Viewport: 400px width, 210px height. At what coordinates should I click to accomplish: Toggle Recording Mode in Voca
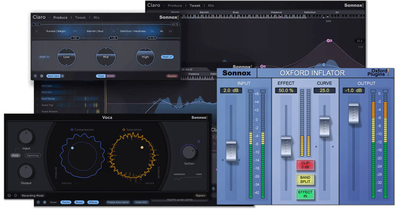pos(33,196)
